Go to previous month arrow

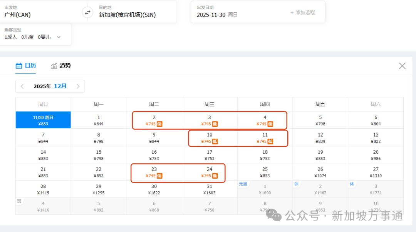point(22,86)
